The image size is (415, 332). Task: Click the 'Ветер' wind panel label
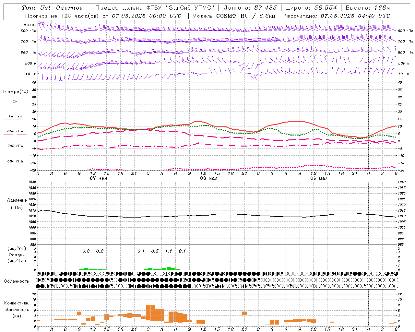(x=30, y=25)
